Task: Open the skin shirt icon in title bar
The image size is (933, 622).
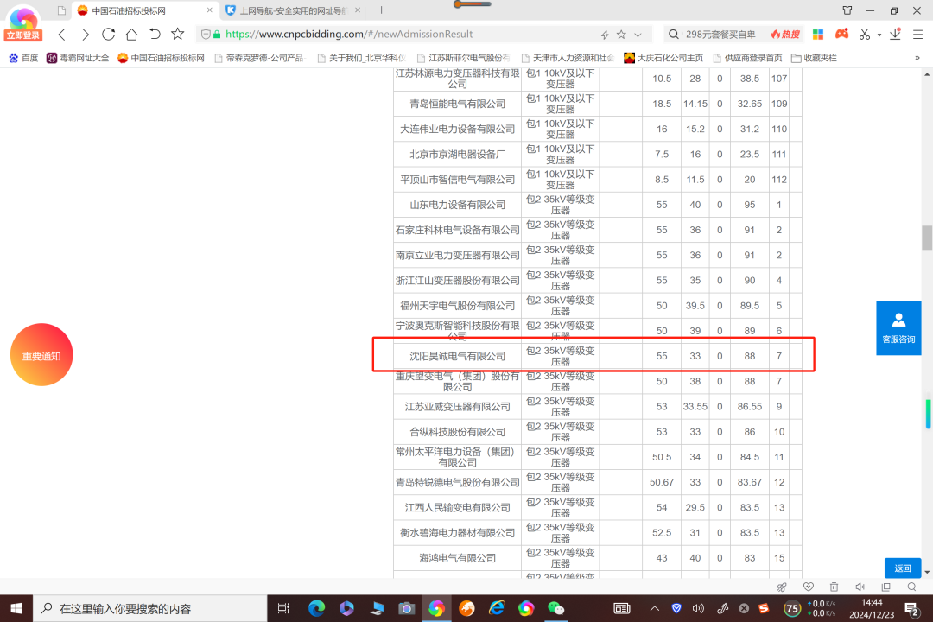Action: 847,10
